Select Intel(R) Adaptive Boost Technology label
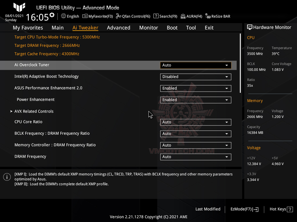297x222 pixels. [x=46, y=76]
